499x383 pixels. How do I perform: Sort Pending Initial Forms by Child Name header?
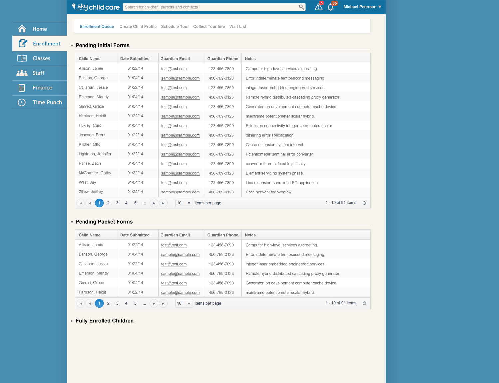tap(89, 59)
